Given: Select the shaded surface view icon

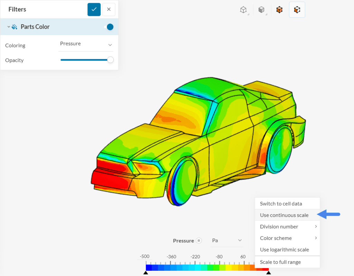Looking at the screenshot, I should (x=262, y=10).
